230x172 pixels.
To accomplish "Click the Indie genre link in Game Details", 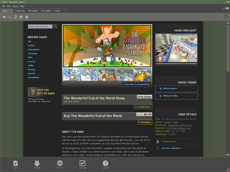I will [175, 122].
